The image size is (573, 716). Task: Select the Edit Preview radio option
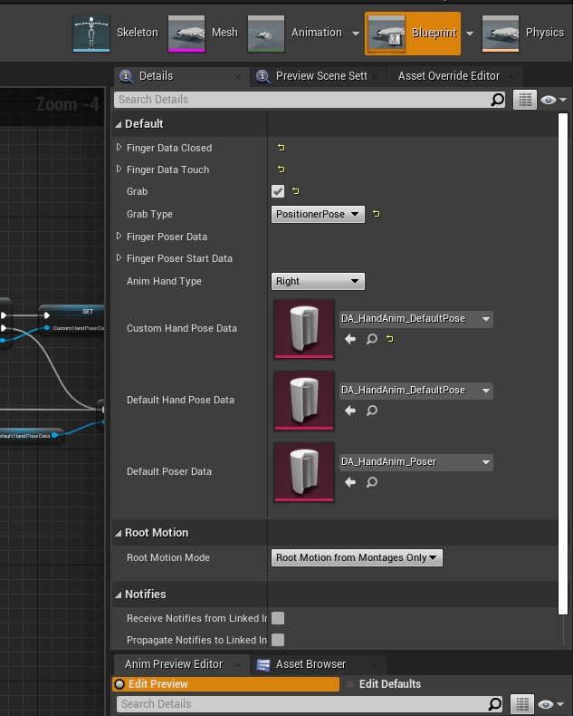pyautogui.click(x=225, y=684)
